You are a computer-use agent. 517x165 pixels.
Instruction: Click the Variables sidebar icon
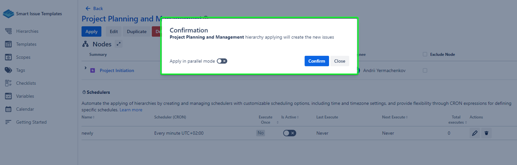8,96
